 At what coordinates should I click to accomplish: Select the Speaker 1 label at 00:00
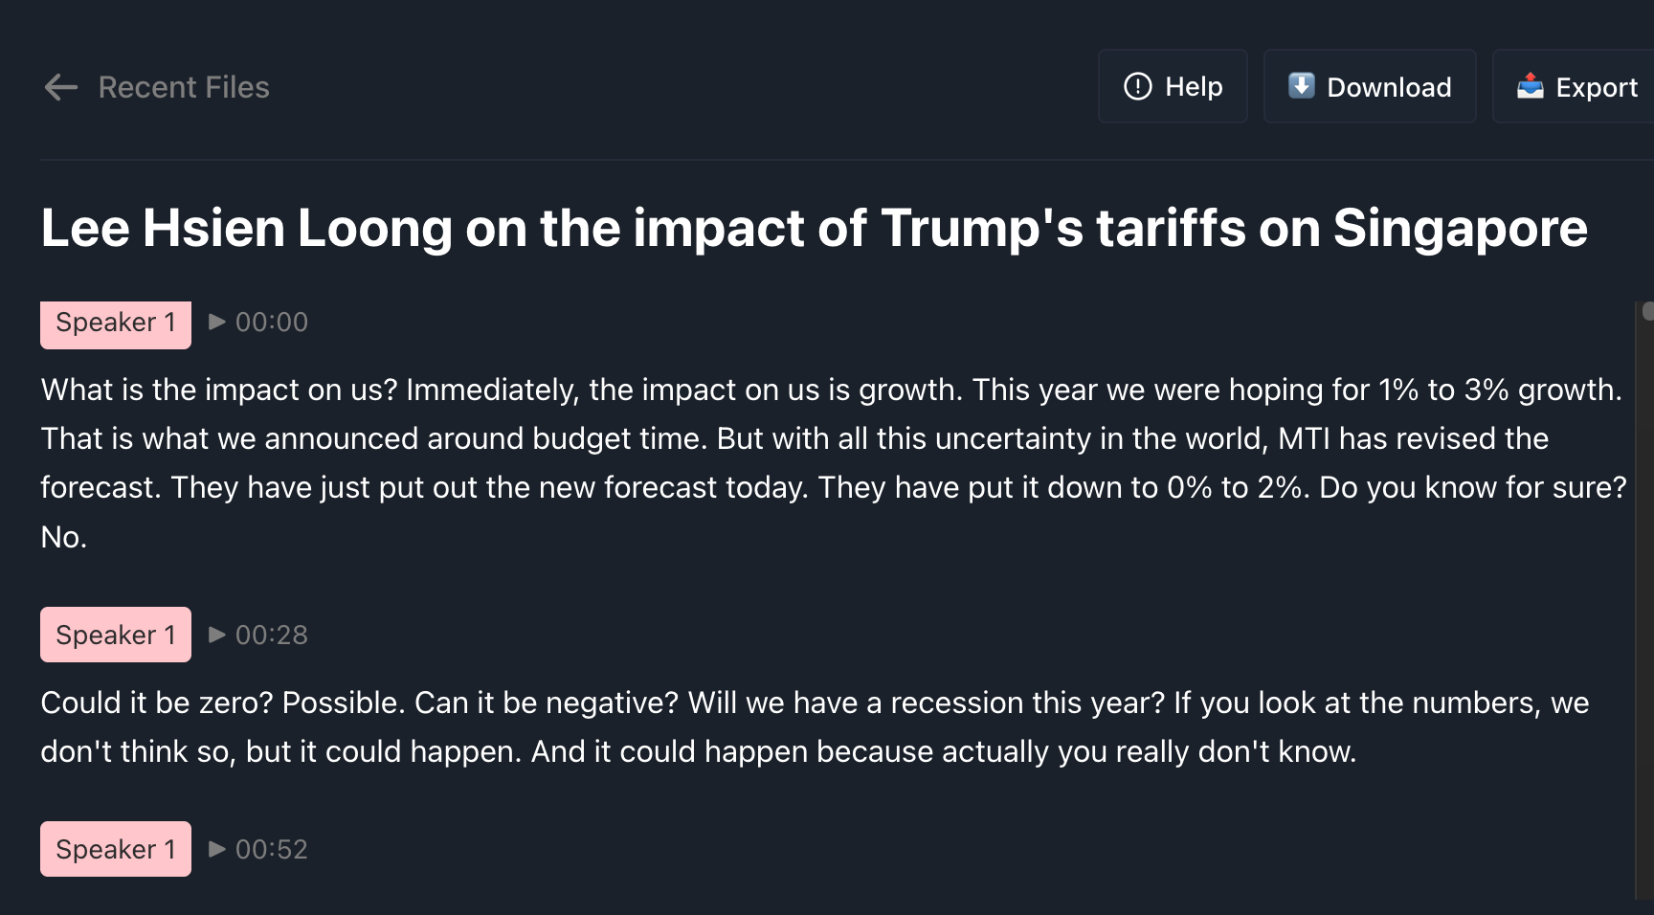116,324
